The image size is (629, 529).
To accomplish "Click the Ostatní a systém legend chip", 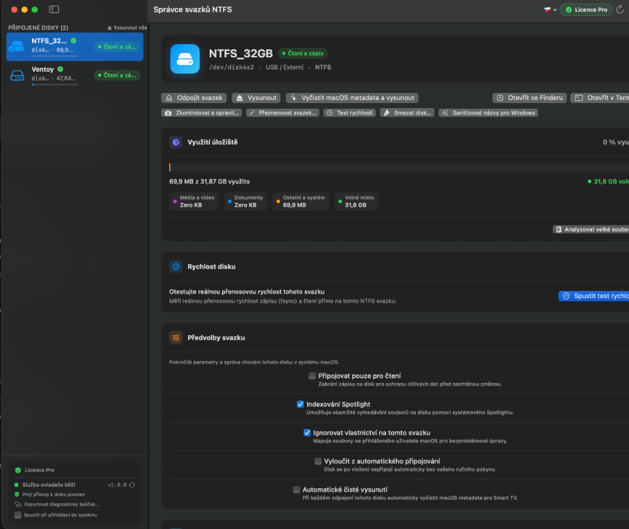I will (301, 201).
